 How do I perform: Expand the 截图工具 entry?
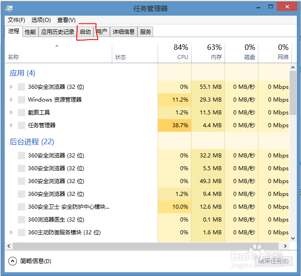click(11, 113)
